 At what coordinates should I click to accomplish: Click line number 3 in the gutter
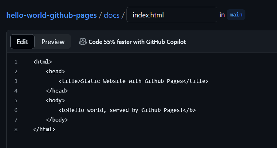(x=16, y=81)
